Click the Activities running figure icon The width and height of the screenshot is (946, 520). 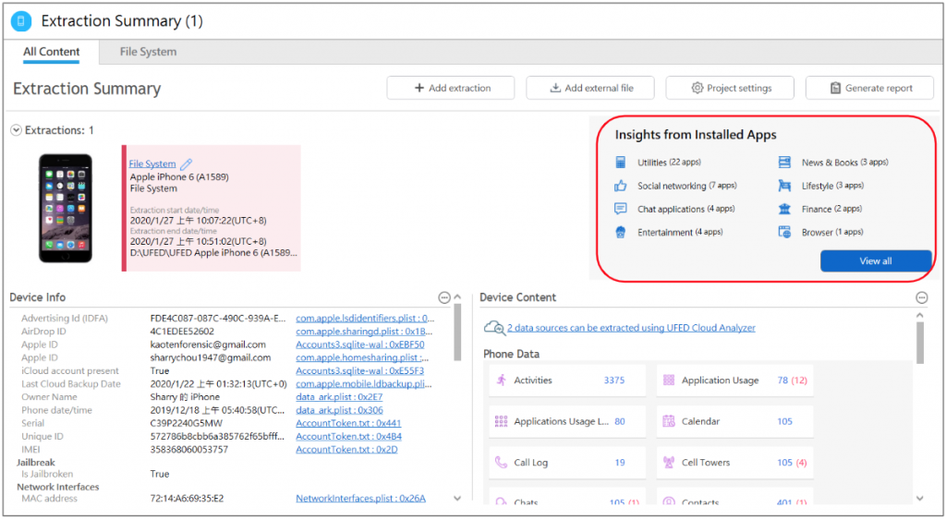[x=501, y=380]
